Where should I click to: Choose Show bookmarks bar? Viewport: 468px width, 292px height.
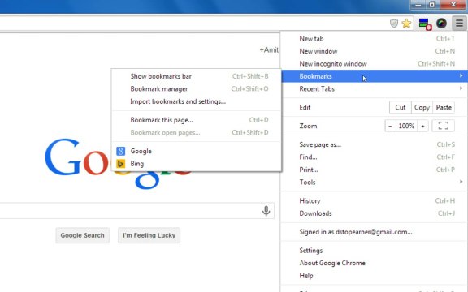[196, 76]
